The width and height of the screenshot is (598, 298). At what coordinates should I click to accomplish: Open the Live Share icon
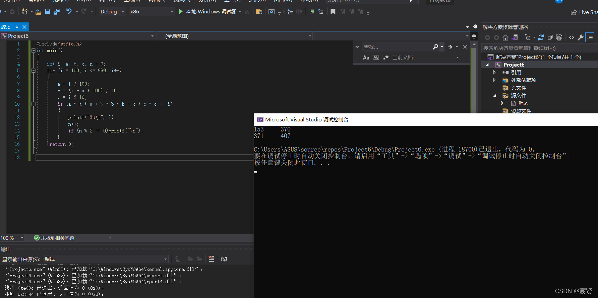[x=574, y=12]
